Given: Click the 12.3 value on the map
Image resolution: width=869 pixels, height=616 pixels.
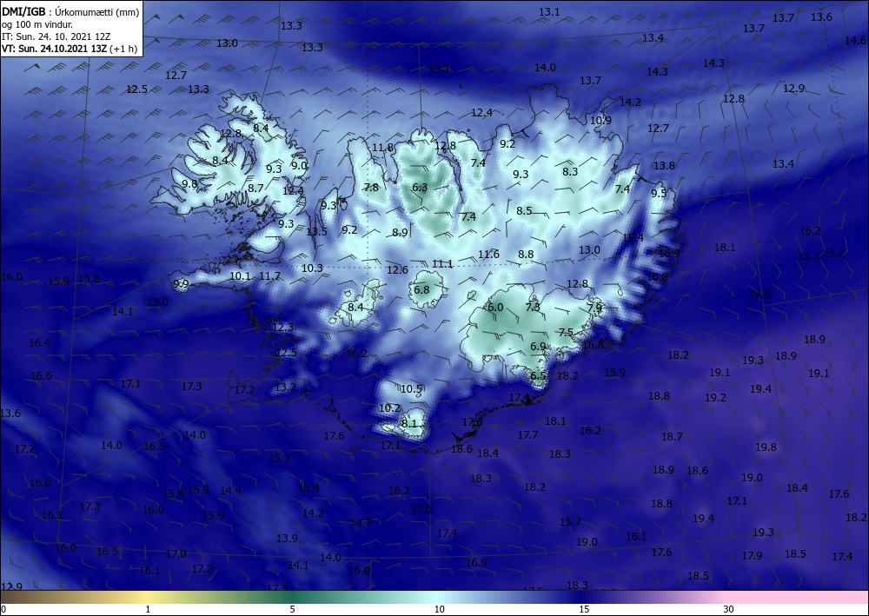Looking at the screenshot, I should (282, 328).
